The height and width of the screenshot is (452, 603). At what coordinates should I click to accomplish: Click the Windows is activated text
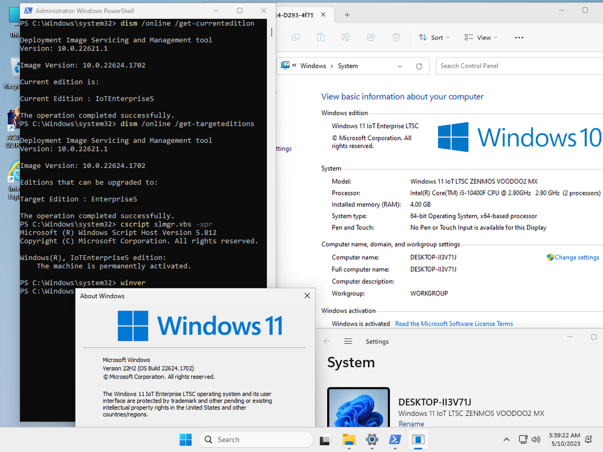[361, 324]
